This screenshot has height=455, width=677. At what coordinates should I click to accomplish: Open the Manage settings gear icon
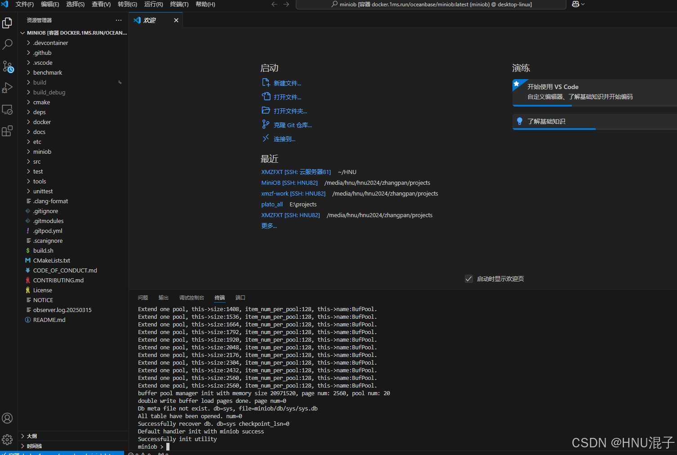(7, 439)
